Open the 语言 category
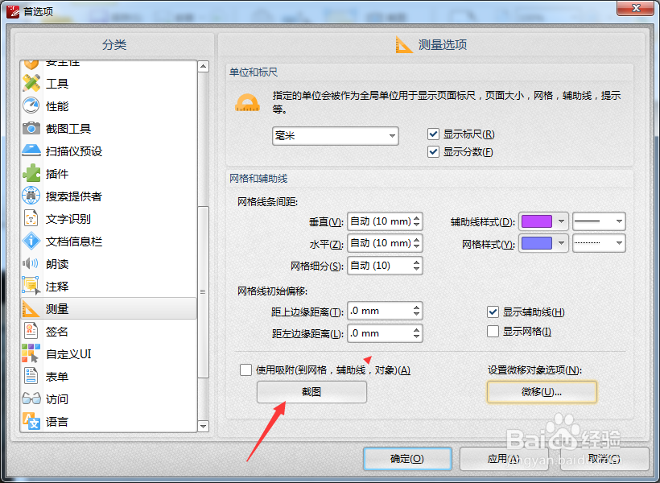 109,421
